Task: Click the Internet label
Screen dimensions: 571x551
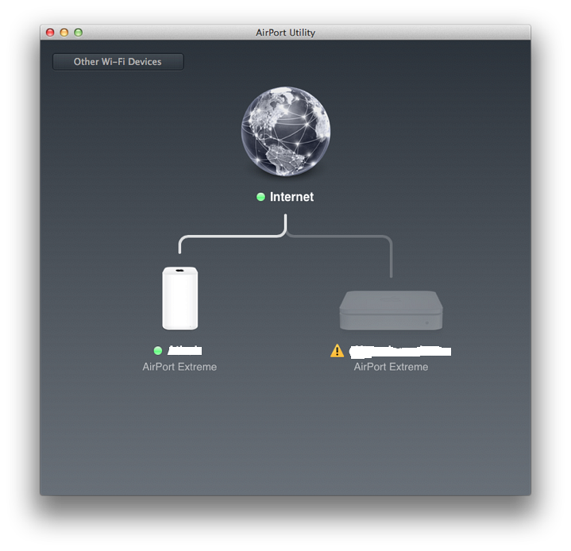Action: pos(291,197)
